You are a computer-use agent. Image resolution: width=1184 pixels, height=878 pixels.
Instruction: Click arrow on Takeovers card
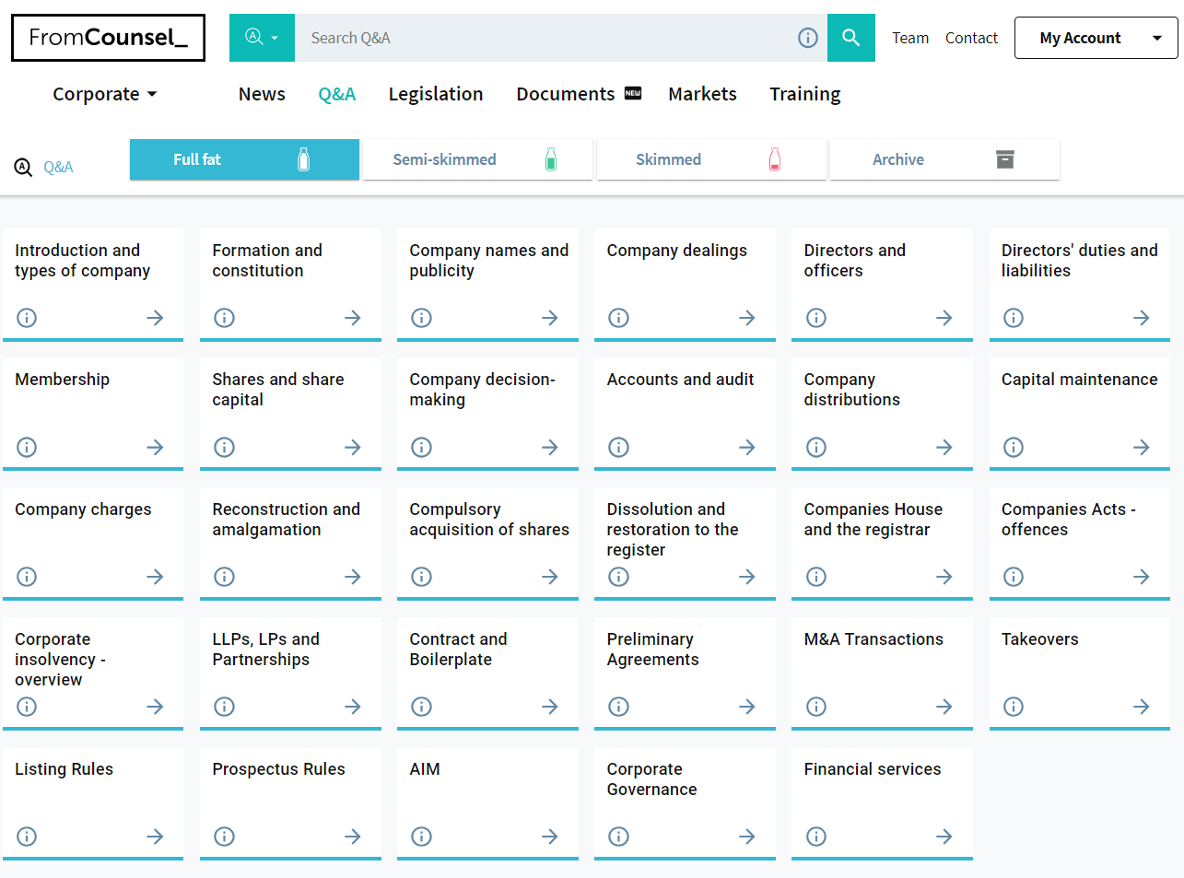[x=1141, y=707]
